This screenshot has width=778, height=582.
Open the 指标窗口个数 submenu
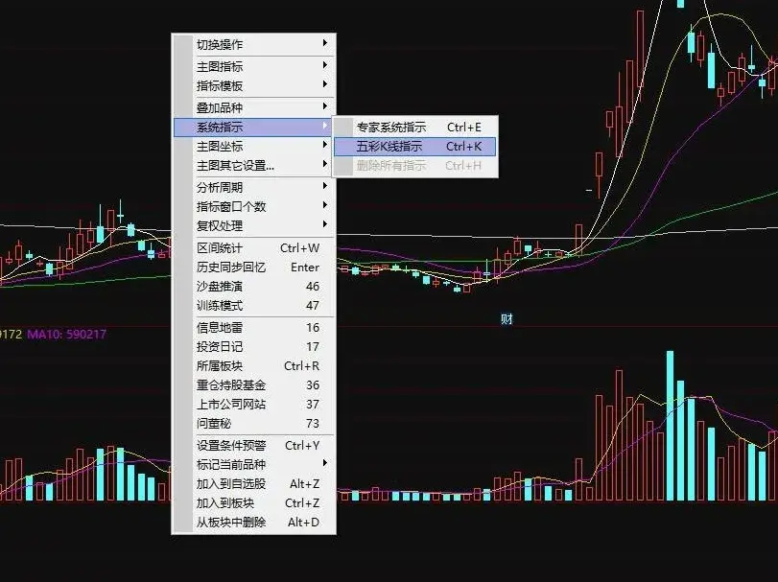coord(254,206)
